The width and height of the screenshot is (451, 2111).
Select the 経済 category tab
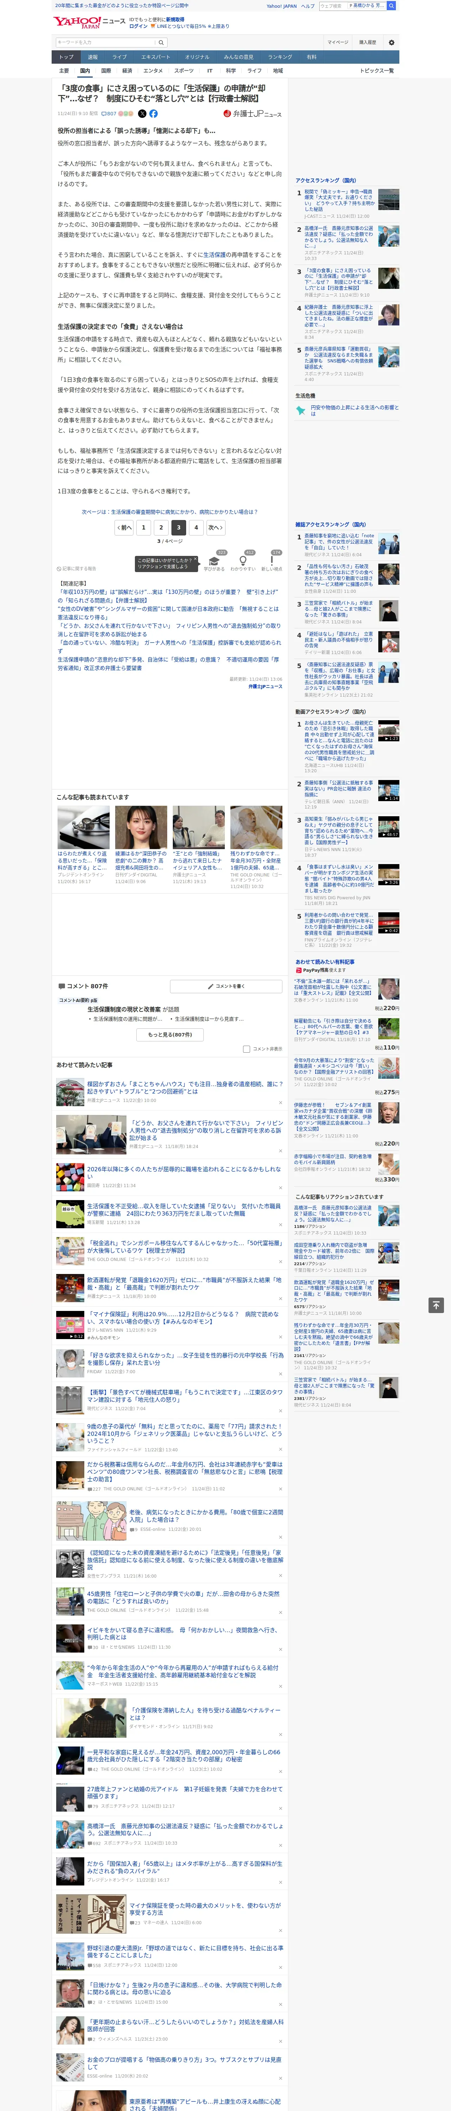tap(127, 70)
